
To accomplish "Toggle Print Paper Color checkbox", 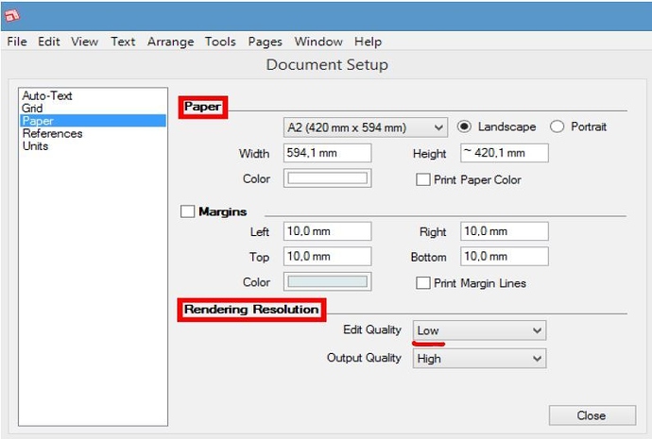I will point(423,179).
